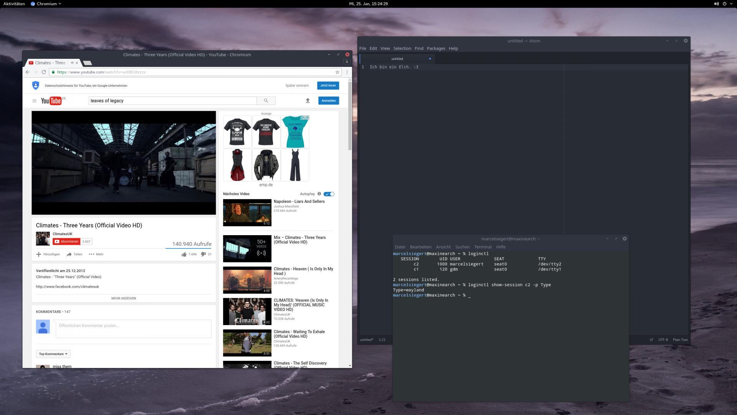Click the Autoplay info icon
737x415 pixels.
(319, 194)
